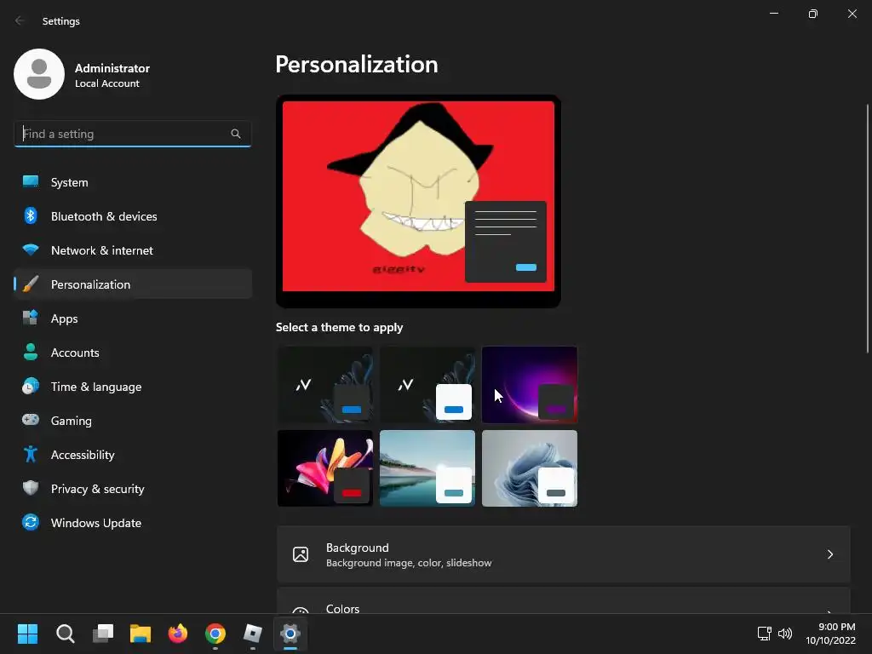Image resolution: width=872 pixels, height=654 pixels.
Task: Click the Background picture icon
Action: [301, 554]
